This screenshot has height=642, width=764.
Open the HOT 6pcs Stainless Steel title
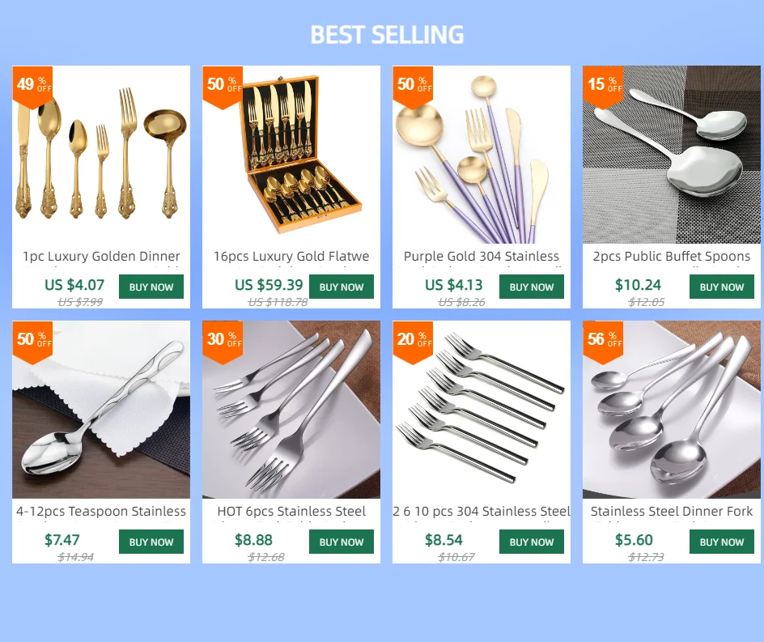coord(291,512)
